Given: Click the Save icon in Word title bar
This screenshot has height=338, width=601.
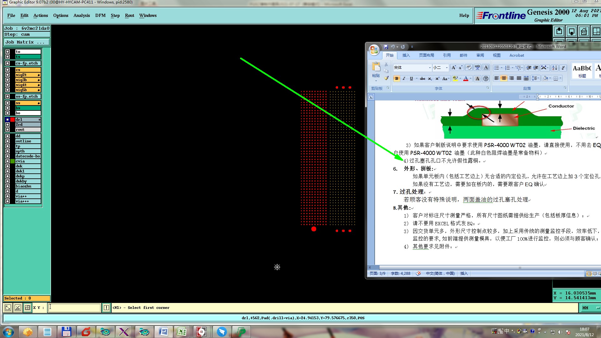Looking at the screenshot, I should (x=386, y=47).
